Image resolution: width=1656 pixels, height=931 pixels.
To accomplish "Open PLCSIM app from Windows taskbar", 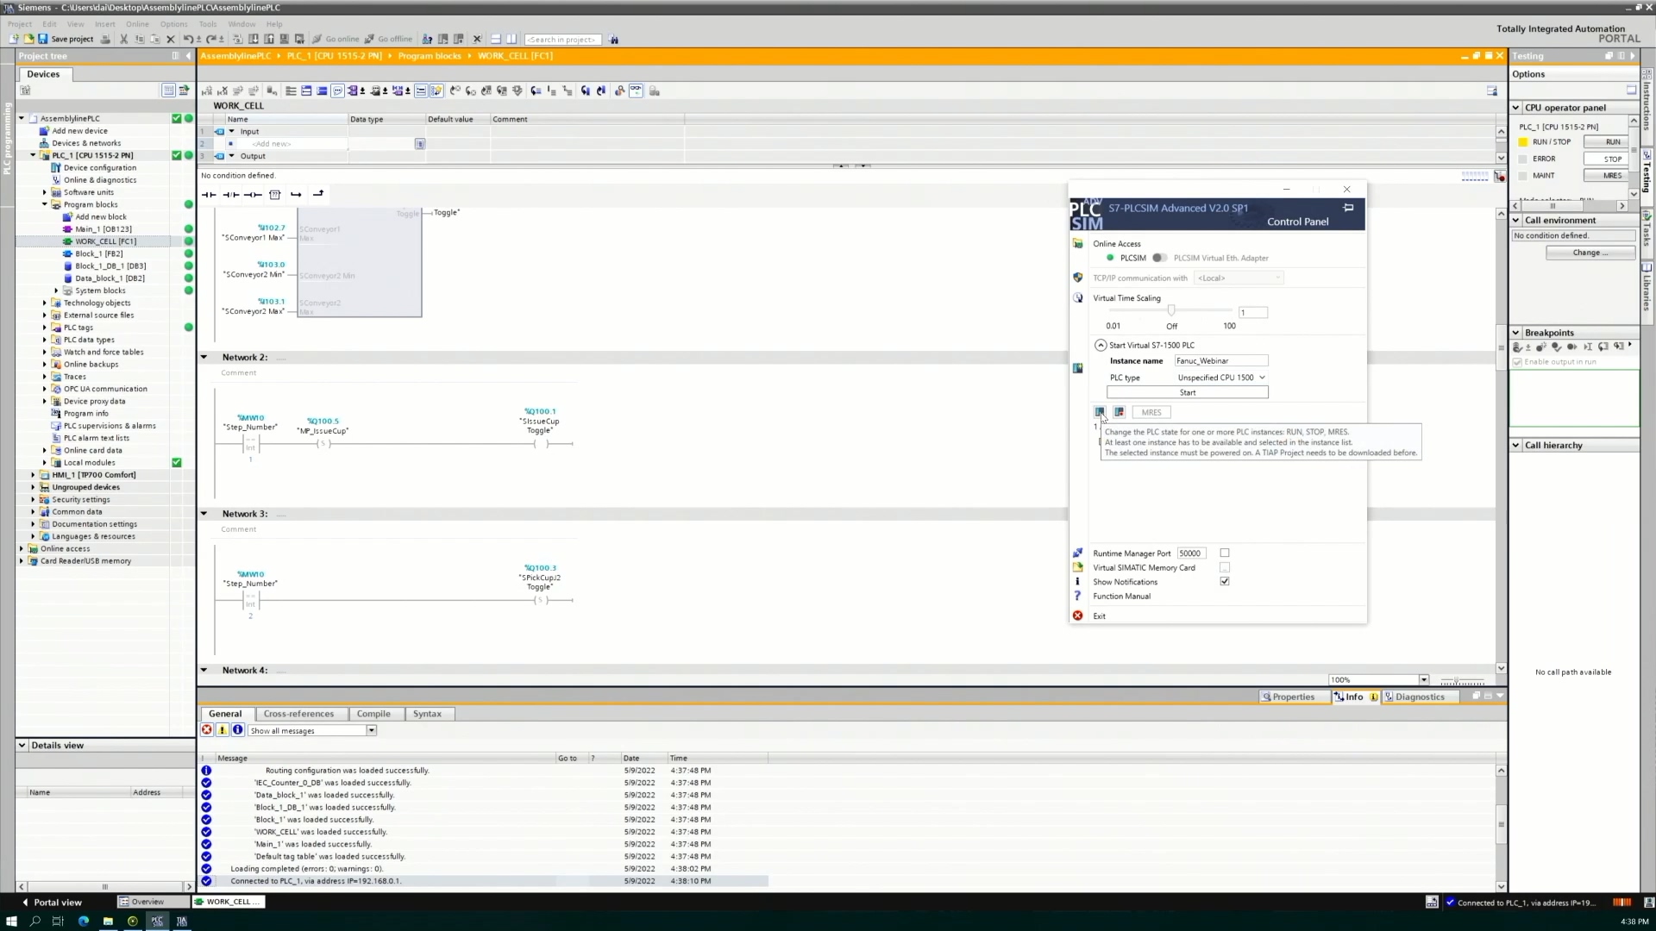I will click(x=157, y=921).
